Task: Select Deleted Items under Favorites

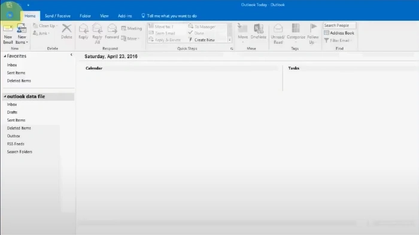Action: pos(19,81)
